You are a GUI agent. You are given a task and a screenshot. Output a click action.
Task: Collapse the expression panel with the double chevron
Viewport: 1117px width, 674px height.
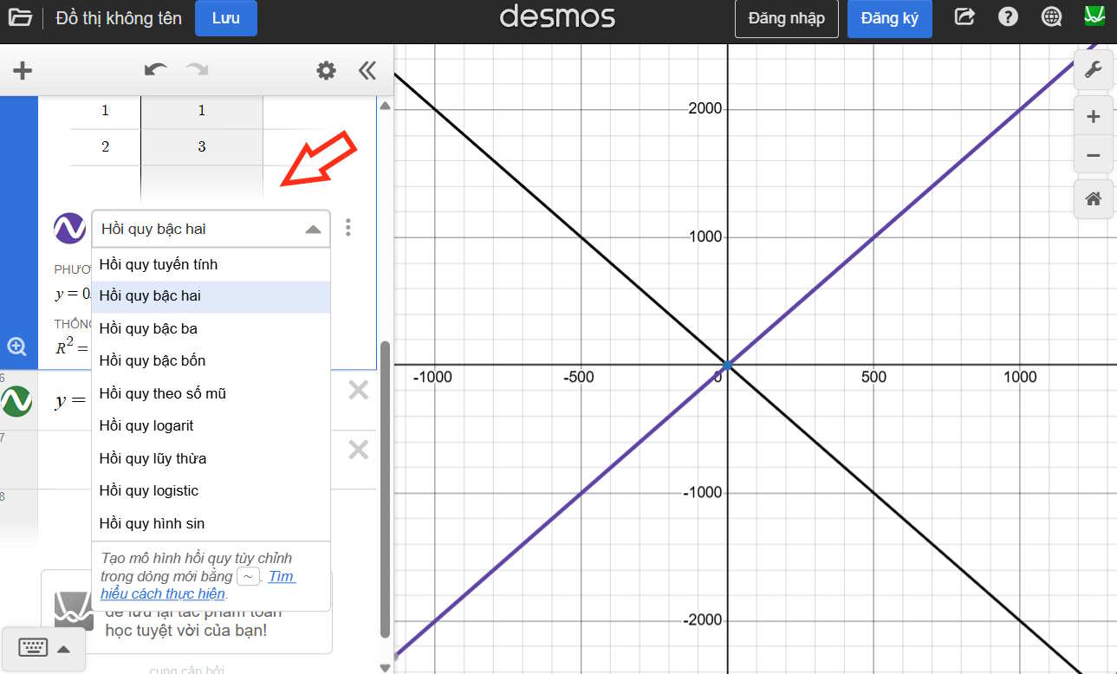click(x=367, y=70)
